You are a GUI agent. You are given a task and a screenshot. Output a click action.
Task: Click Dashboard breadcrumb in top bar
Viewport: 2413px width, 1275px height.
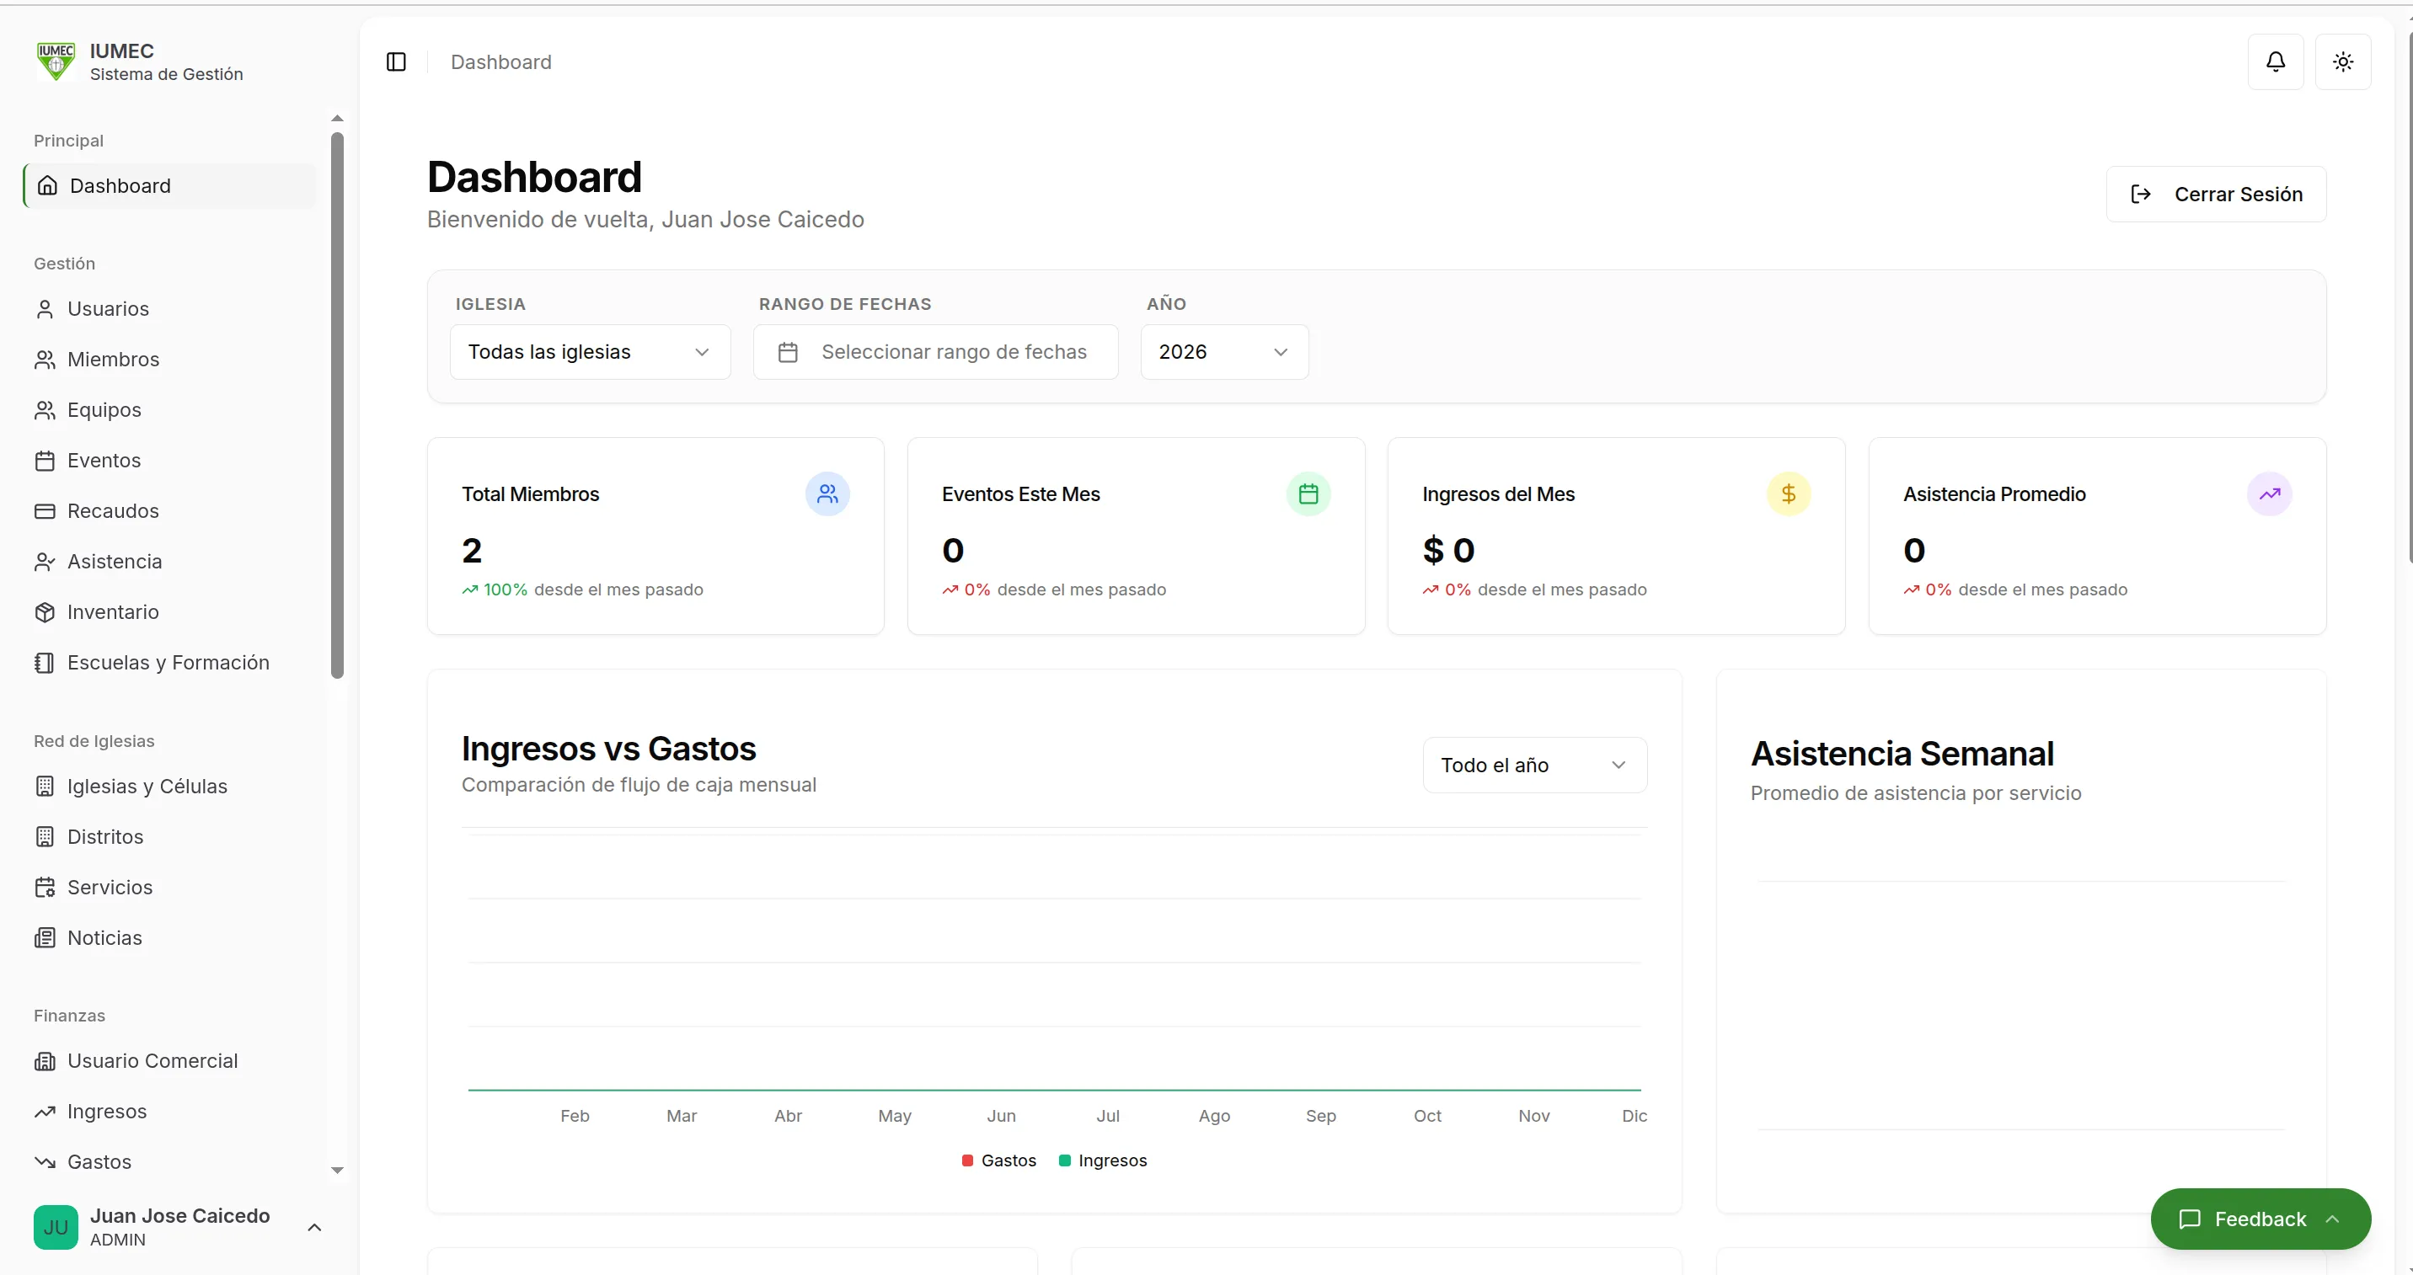click(x=501, y=61)
